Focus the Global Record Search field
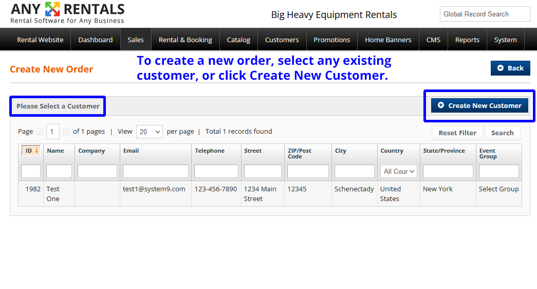Image resolution: width=537 pixels, height=289 pixels. [484, 14]
